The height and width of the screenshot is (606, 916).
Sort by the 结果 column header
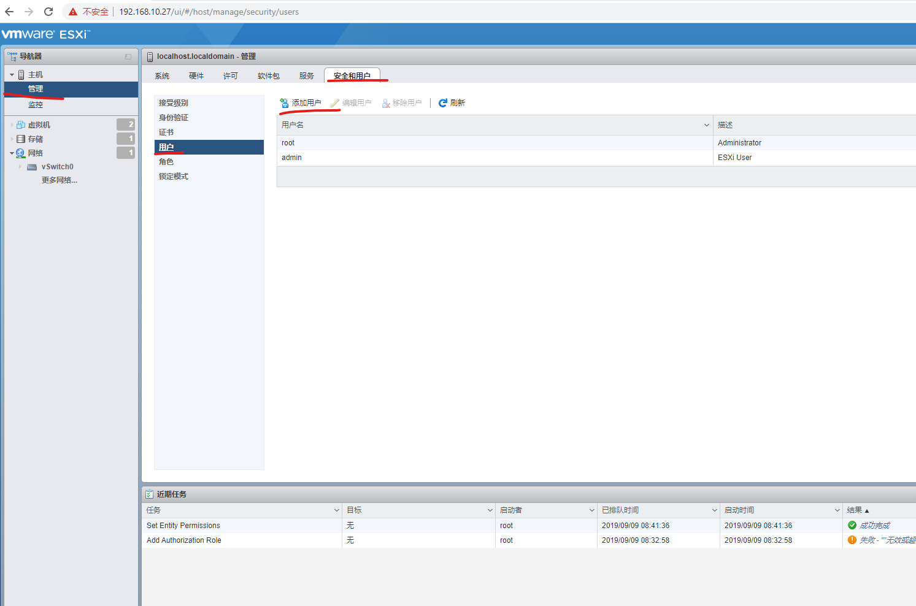pyautogui.click(x=880, y=510)
